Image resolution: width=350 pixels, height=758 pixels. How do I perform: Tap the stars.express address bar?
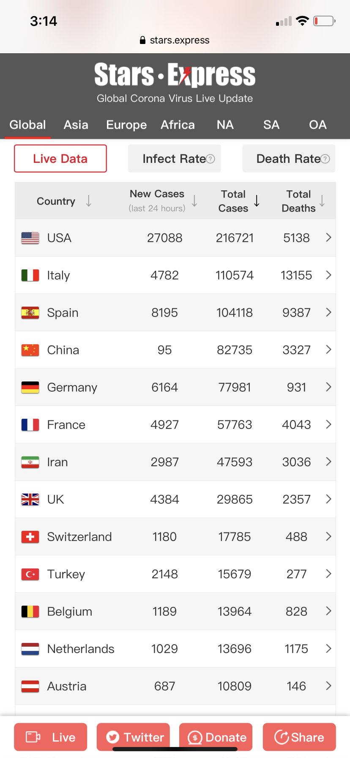click(175, 40)
